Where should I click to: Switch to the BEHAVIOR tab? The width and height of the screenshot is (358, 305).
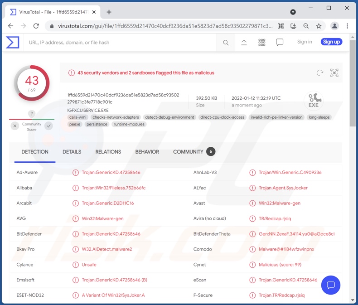point(147,152)
